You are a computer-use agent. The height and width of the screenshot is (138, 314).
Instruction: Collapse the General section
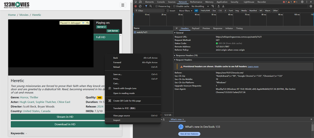(178, 32)
